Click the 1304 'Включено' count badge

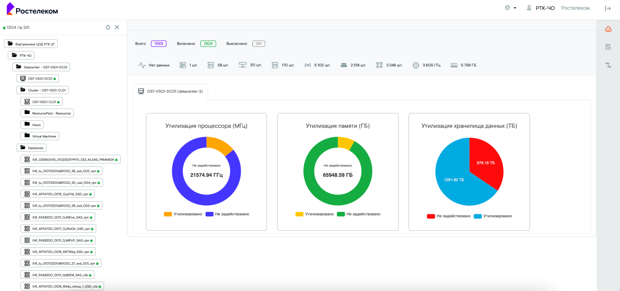208,44
